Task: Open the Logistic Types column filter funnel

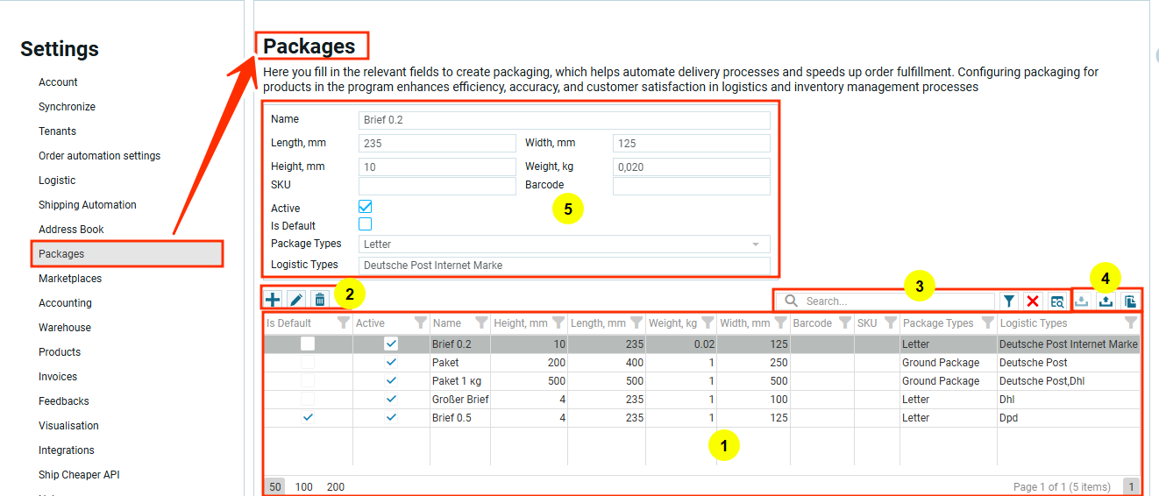Action: click(x=1130, y=323)
